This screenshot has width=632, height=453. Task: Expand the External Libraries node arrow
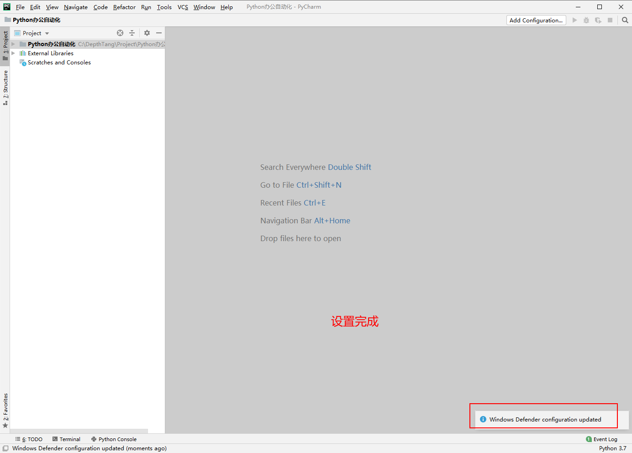[x=13, y=53]
